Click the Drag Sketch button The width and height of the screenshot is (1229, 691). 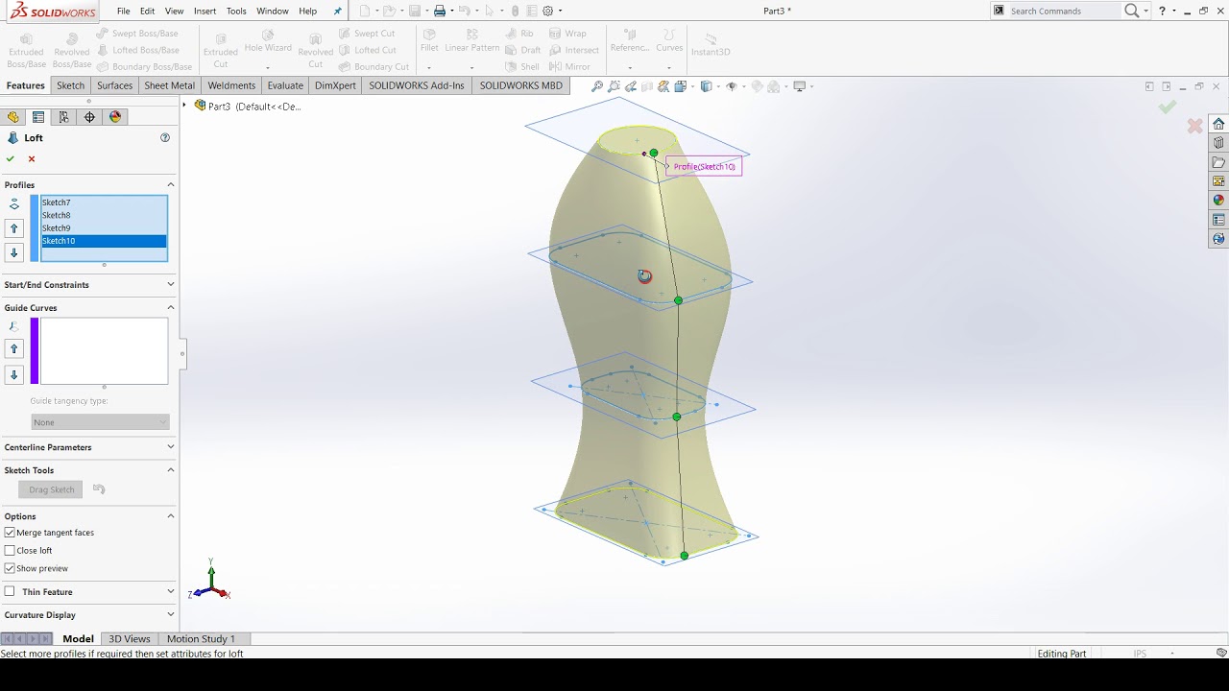click(x=52, y=489)
